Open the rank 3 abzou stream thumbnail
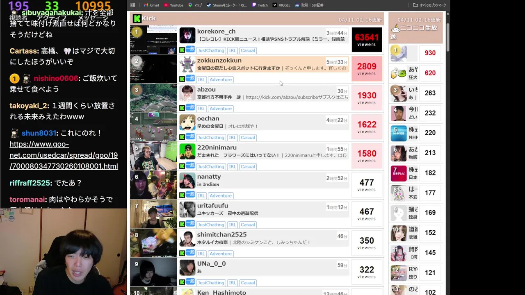This screenshot has width=525, height=295. (x=153, y=98)
